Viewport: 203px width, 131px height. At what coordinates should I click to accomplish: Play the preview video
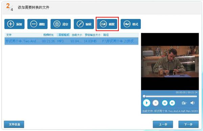(146, 103)
